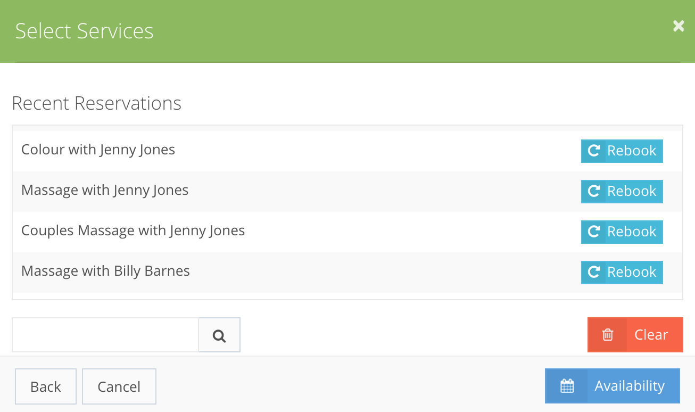Click the trash icon on the Clear button
Viewport: 695px width, 412px height.
607,334
